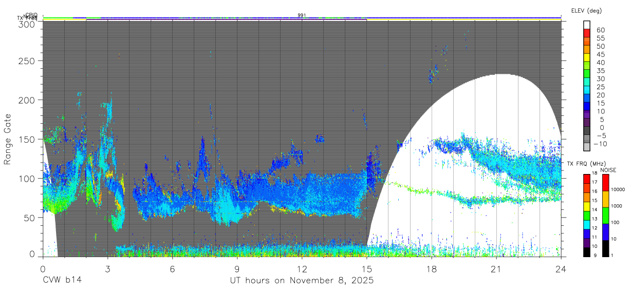Pick the blue TX FRQ swatch between 12 and 11
This screenshot has width=631, height=291.
click(587, 233)
